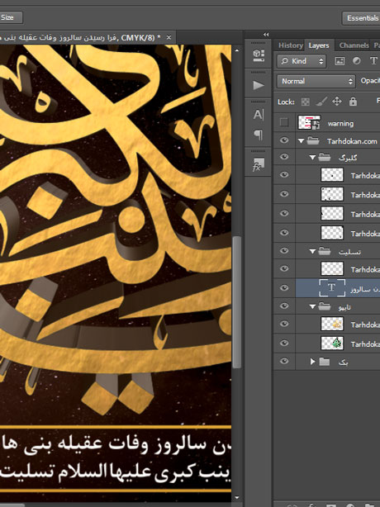
Task: Hide the تسلیت group
Action: 284,250
